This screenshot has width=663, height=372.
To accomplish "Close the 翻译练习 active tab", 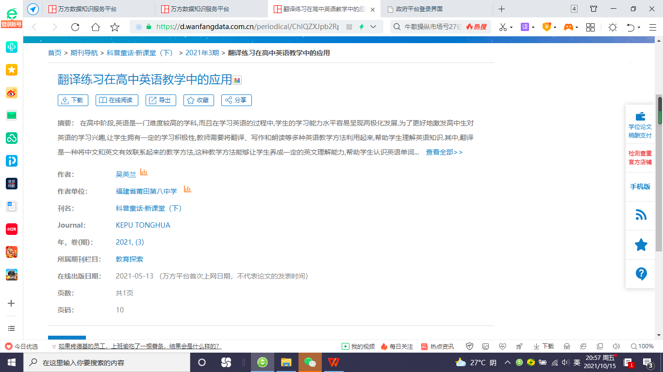I will click(x=373, y=9).
